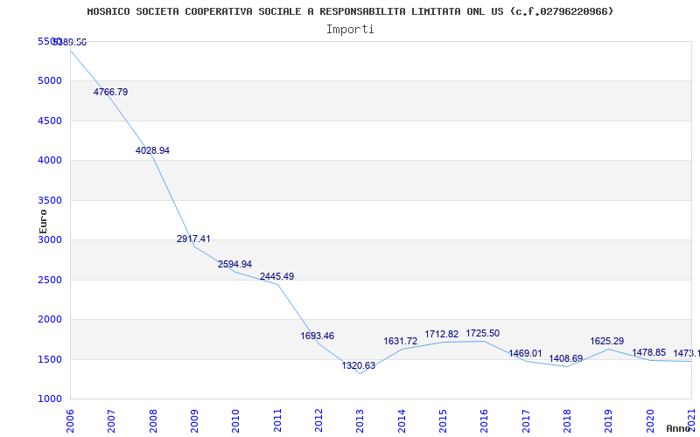The image size is (700, 437).
Task: Click the 2013 year axis label
Action: [x=360, y=421]
